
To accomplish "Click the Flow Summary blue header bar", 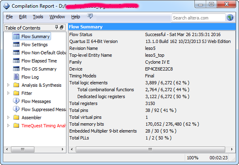I will (x=152, y=27).
